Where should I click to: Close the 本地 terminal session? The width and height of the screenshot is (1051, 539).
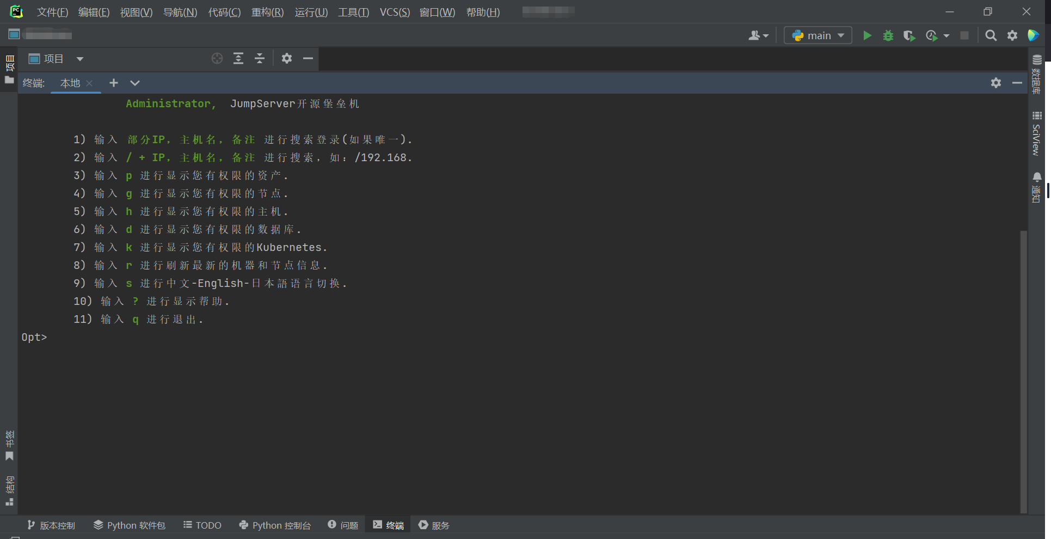click(89, 83)
